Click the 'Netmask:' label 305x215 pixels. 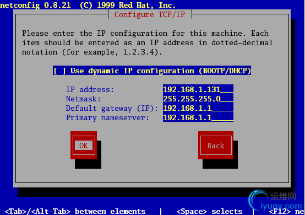tap(83, 99)
